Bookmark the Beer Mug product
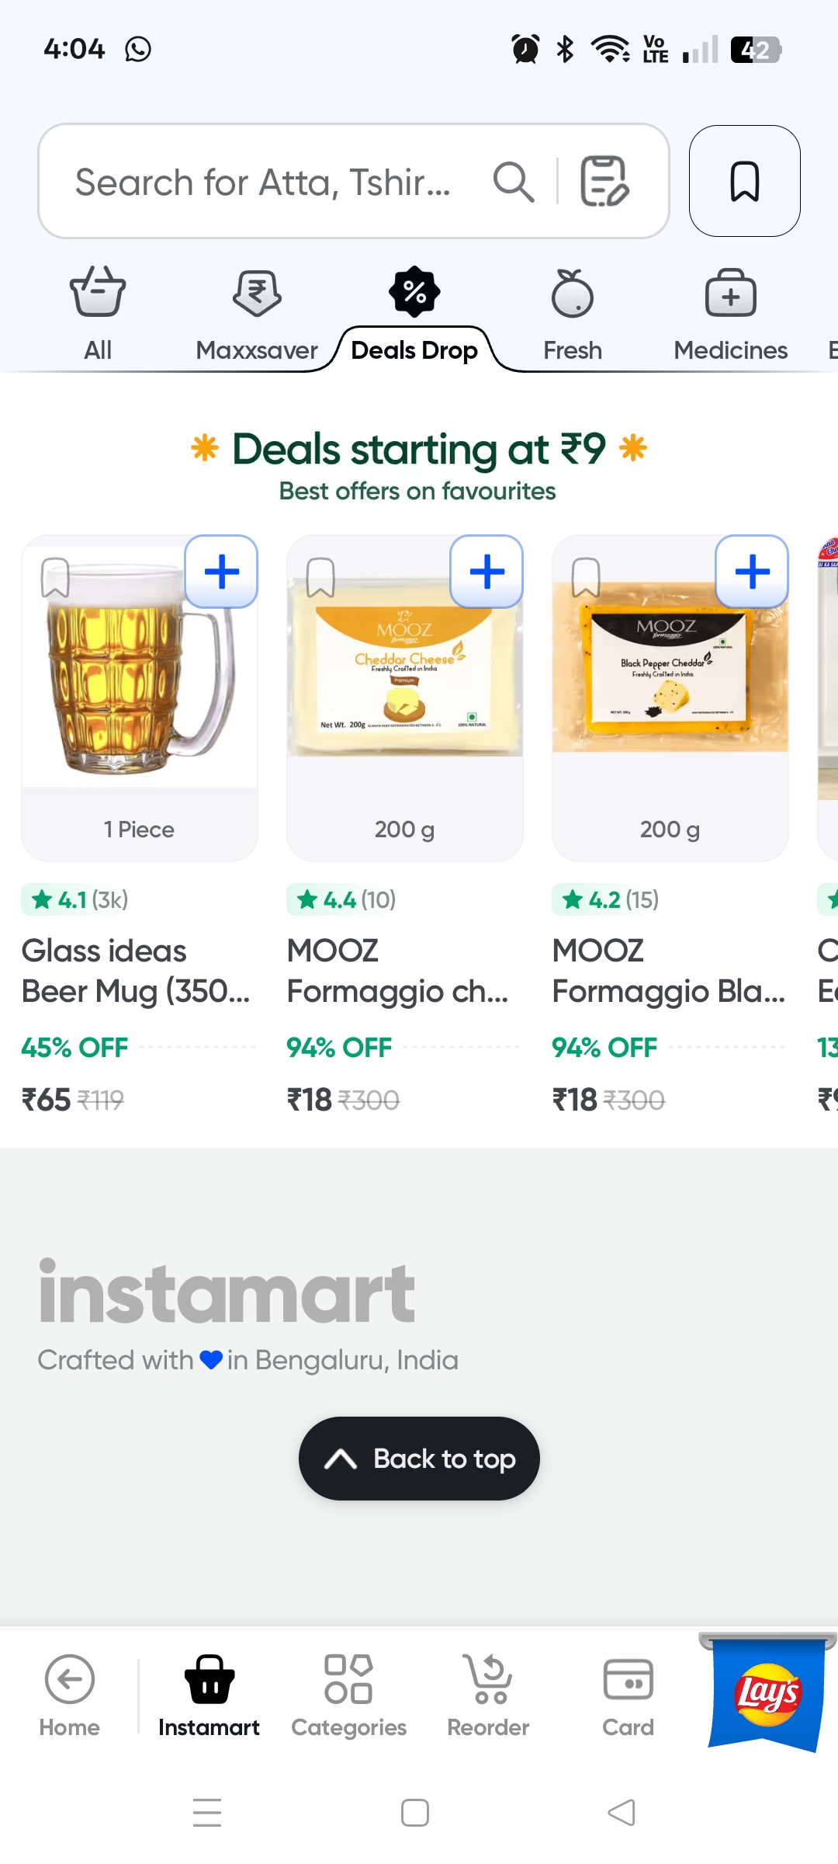The height and width of the screenshot is (1864, 838). (56, 577)
